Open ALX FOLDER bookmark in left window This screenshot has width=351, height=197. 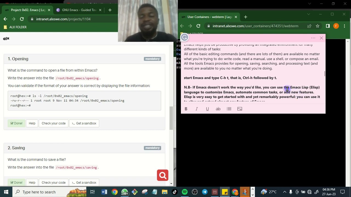[x=15, y=27]
